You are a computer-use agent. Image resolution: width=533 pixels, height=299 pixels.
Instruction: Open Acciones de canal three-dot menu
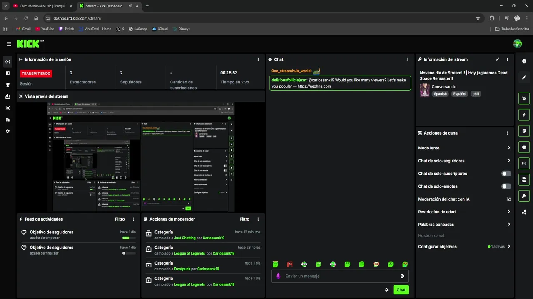click(507, 133)
